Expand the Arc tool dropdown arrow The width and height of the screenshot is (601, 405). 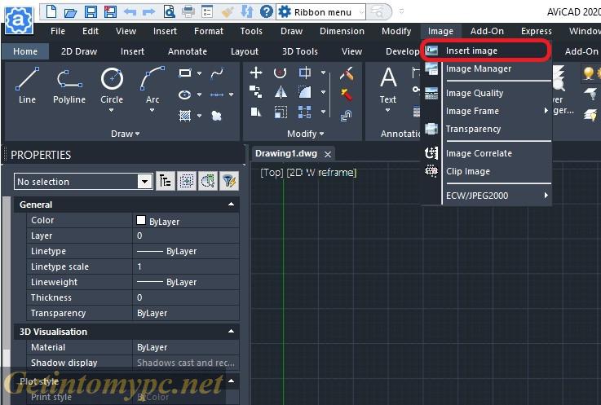point(152,110)
